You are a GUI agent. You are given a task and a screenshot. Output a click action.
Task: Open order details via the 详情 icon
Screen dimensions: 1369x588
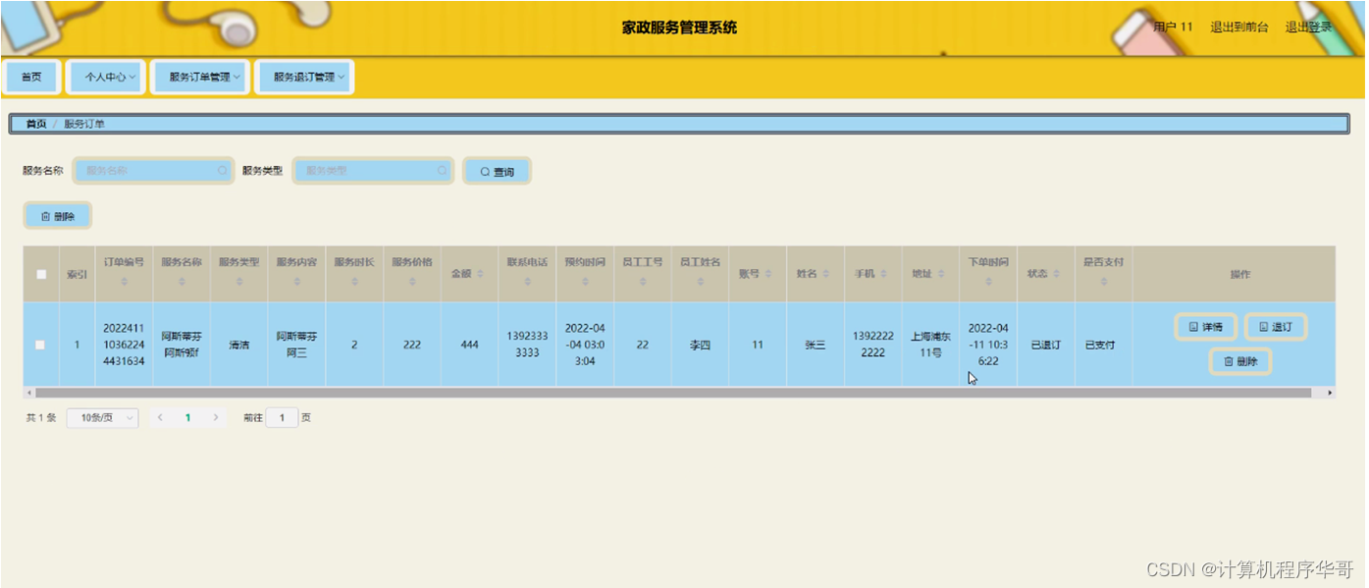(1191, 327)
